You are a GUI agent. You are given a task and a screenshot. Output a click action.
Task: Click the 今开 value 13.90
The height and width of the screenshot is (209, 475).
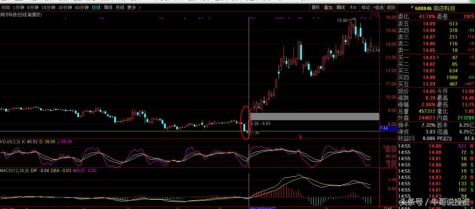tap(468, 92)
